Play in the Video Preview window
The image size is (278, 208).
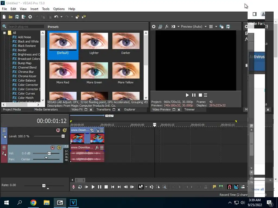(x=187, y=95)
